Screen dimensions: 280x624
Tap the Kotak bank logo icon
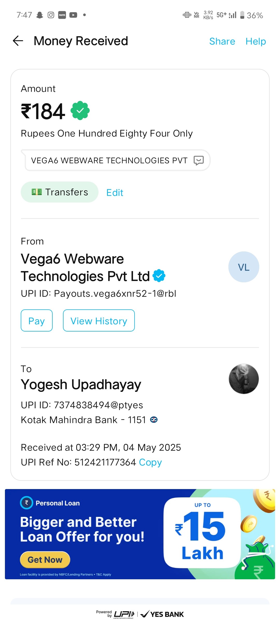click(154, 420)
